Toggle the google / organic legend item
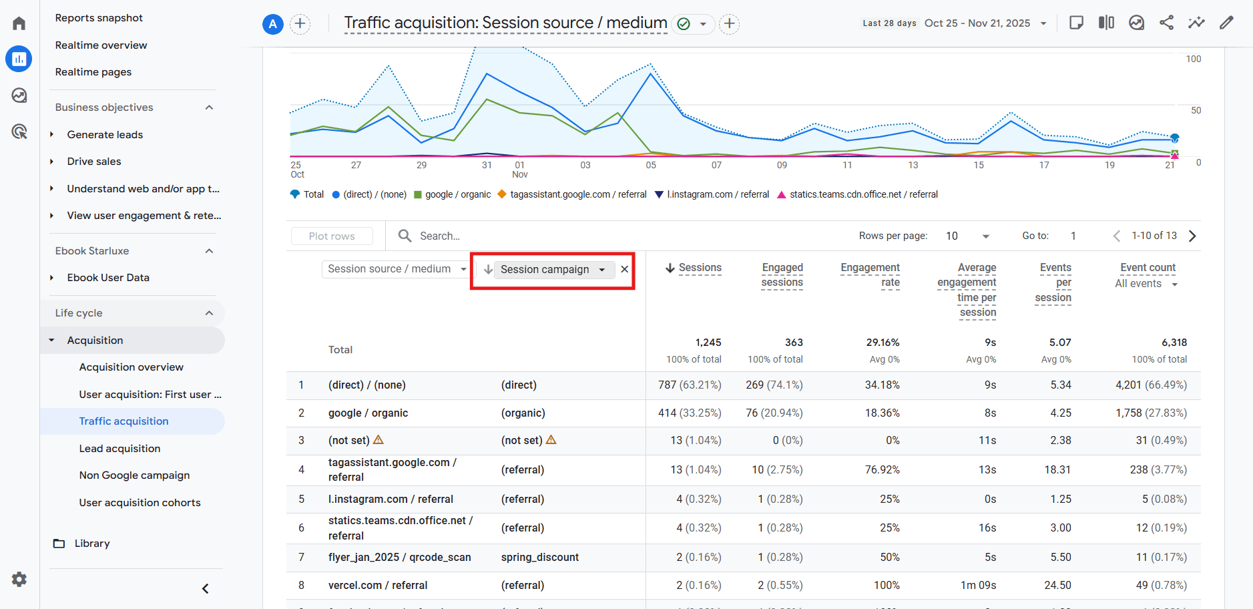The height and width of the screenshot is (609, 1253). point(452,194)
